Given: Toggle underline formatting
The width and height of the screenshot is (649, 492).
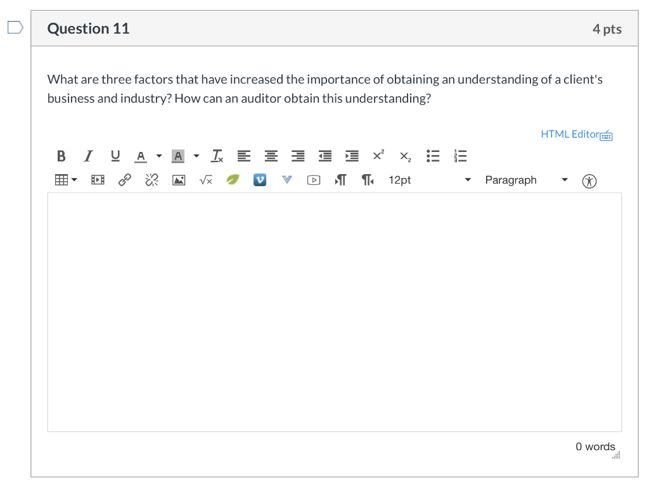Looking at the screenshot, I should click(x=115, y=156).
